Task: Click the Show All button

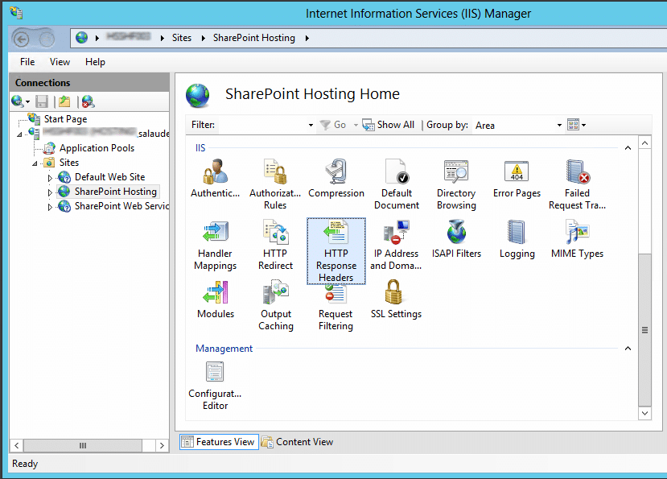Action: (x=388, y=125)
